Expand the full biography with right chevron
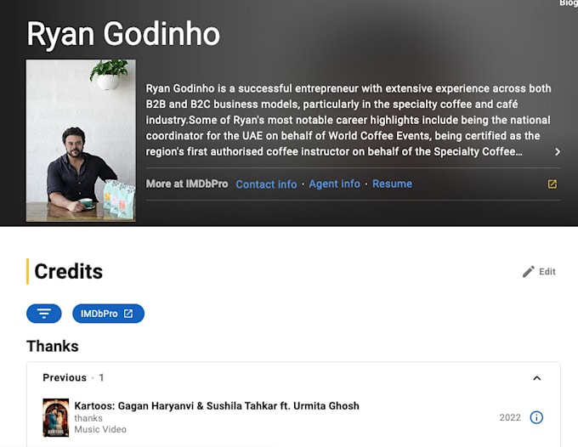The height and width of the screenshot is (447, 578). pyautogui.click(x=558, y=152)
